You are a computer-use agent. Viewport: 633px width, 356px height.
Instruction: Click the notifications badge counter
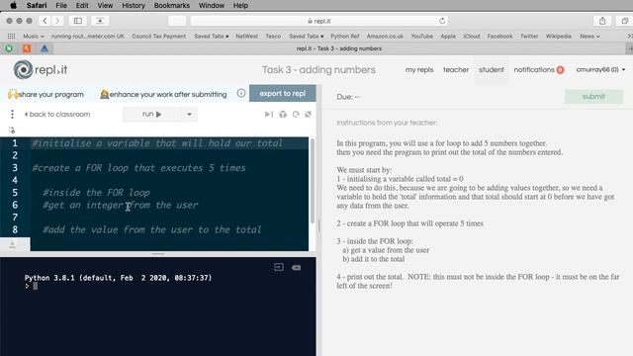[560, 70]
